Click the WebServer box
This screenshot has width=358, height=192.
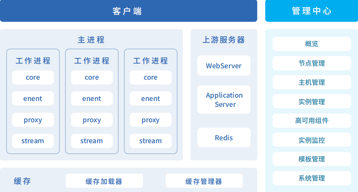click(224, 66)
